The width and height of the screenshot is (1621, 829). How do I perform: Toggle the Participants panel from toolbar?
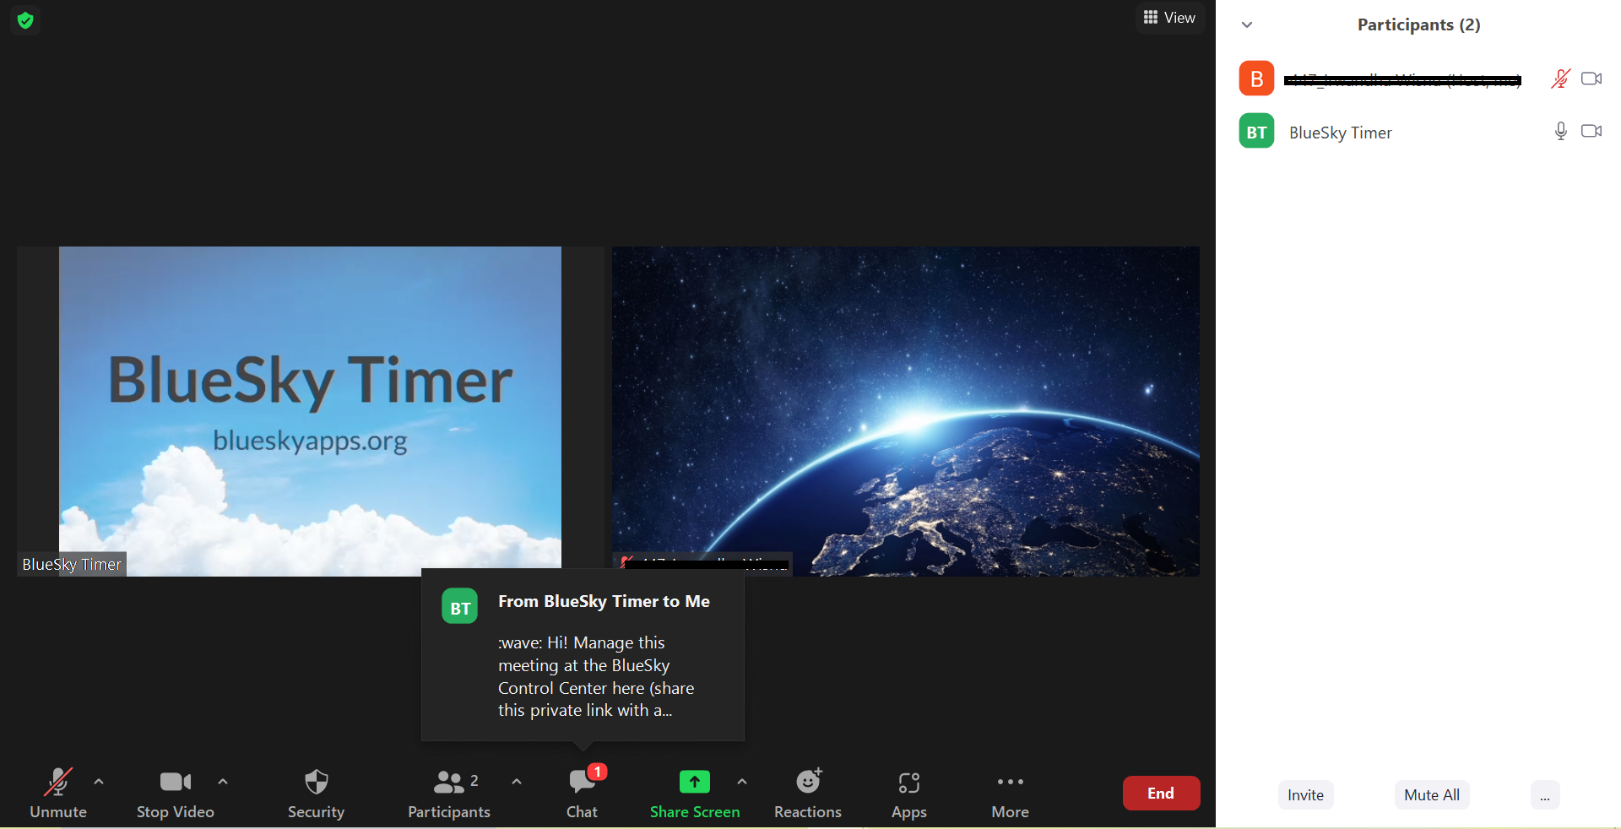pos(449,794)
